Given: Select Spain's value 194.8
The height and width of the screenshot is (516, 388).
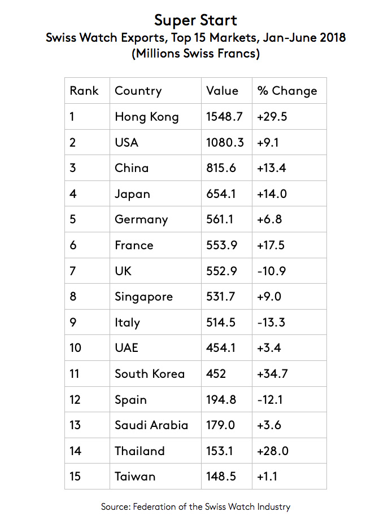Looking at the screenshot, I should pos(221,400).
